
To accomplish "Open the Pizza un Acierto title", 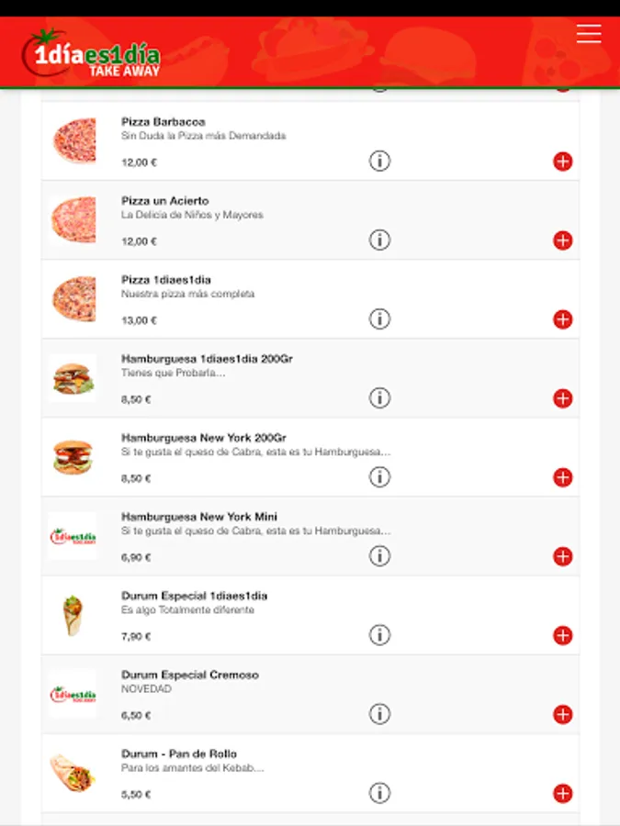I will tap(165, 201).
